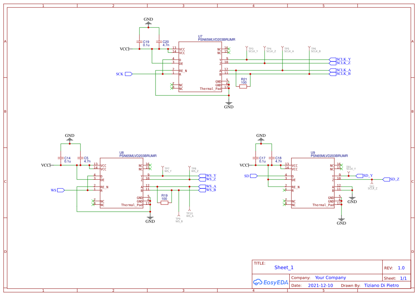Select resistor R19 below U8

tap(164, 202)
